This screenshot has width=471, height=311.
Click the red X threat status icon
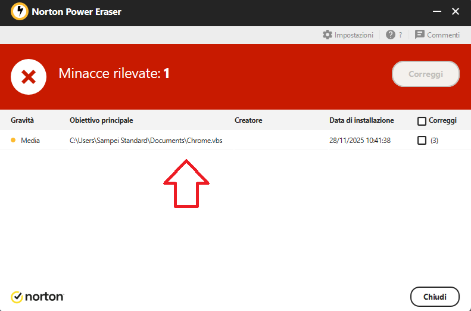pos(29,77)
